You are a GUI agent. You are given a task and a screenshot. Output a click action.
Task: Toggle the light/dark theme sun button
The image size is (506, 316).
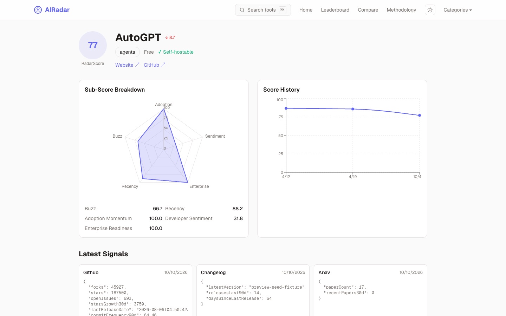coord(430,10)
